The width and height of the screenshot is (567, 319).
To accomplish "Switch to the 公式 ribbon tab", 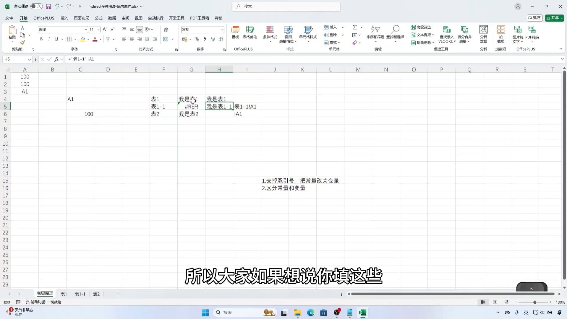I will click(x=98, y=18).
